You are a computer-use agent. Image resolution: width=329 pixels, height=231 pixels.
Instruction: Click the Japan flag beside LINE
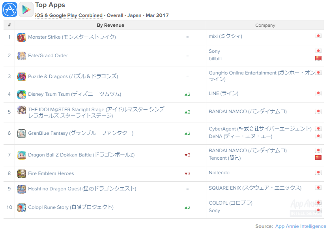click(318, 93)
